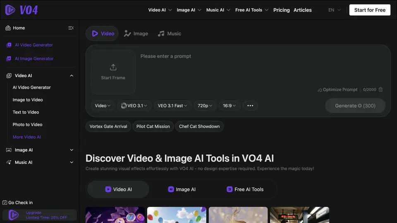Open More Video AI link in sidebar
The image size is (397, 223).
pyautogui.click(x=26, y=137)
